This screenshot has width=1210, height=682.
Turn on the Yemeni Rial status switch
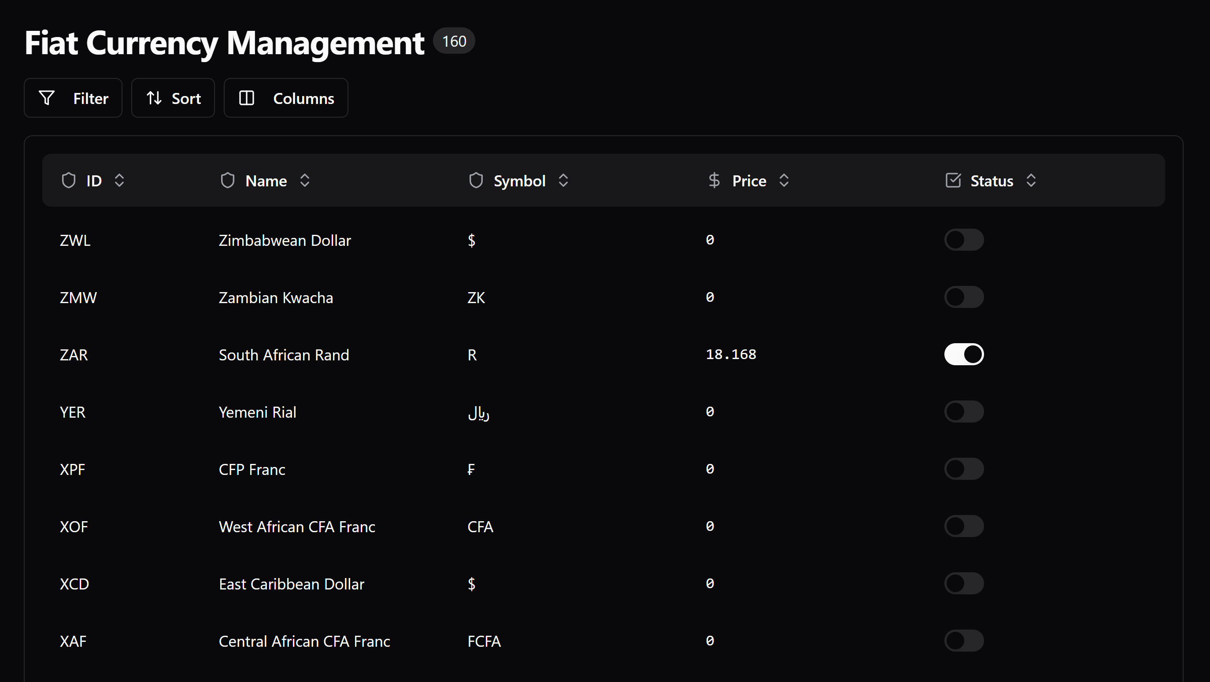[x=964, y=412]
